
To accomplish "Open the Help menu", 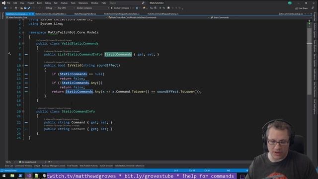I will 104,3.
